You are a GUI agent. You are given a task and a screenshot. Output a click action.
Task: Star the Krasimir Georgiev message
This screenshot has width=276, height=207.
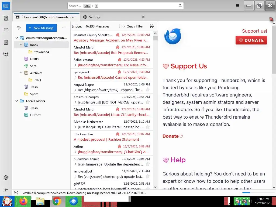pos(148,102)
